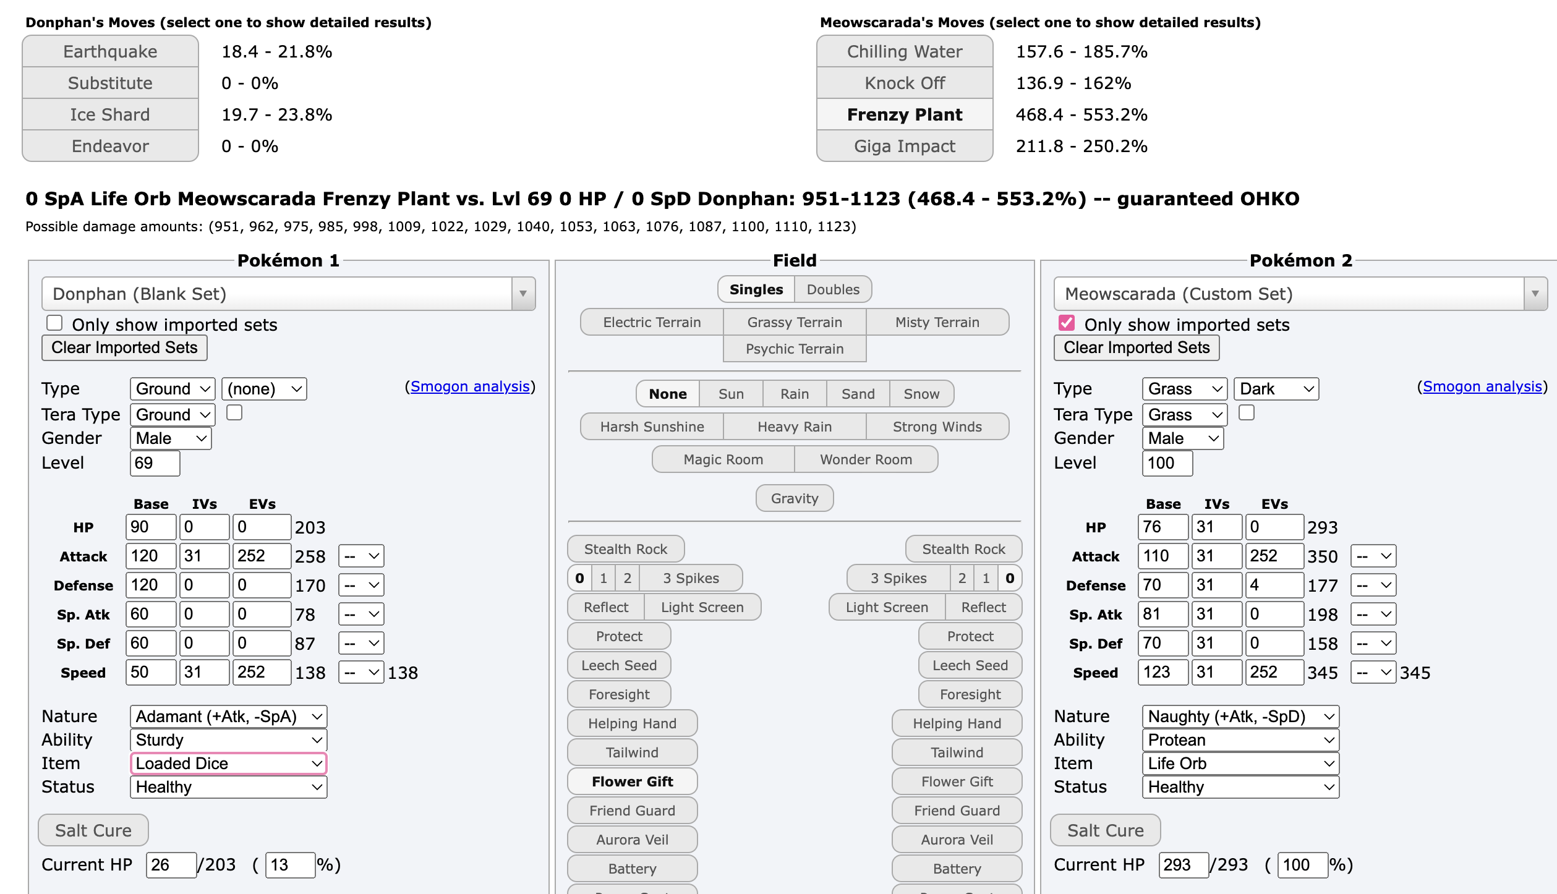Set weather to Sun

click(x=731, y=394)
